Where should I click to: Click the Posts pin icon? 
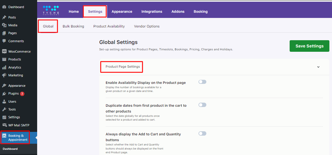click(4, 17)
